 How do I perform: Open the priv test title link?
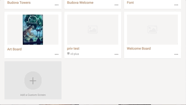[x=73, y=49]
